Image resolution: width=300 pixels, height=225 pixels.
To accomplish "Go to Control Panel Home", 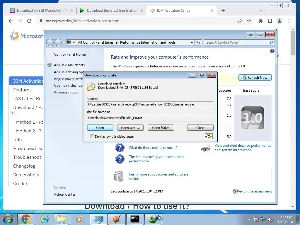I will [x=70, y=54].
